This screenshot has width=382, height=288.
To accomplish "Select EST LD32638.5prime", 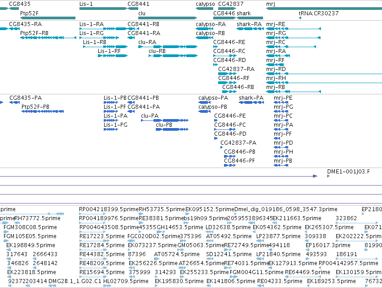I will point(210,232).
